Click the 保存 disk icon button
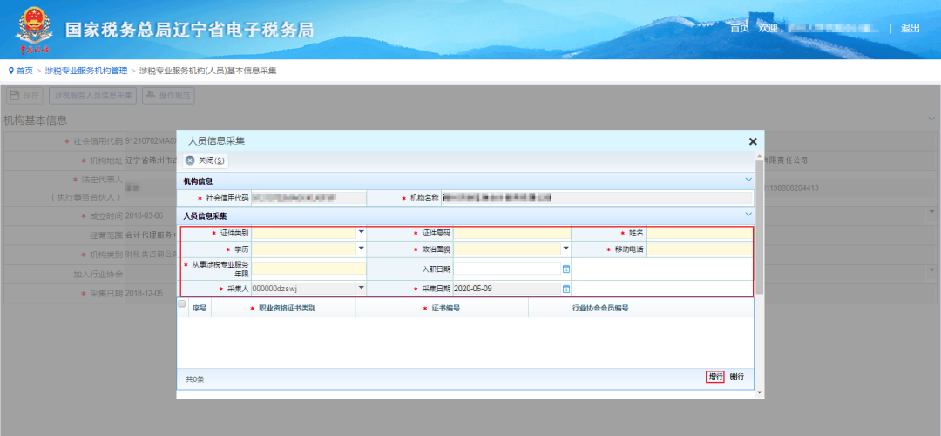This screenshot has width=941, height=436. click(x=24, y=96)
